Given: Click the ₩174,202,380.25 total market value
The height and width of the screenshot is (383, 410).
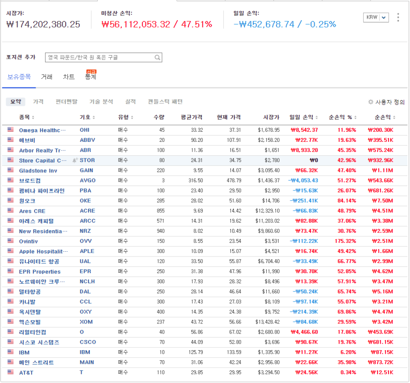Looking at the screenshot, I should (43, 25).
